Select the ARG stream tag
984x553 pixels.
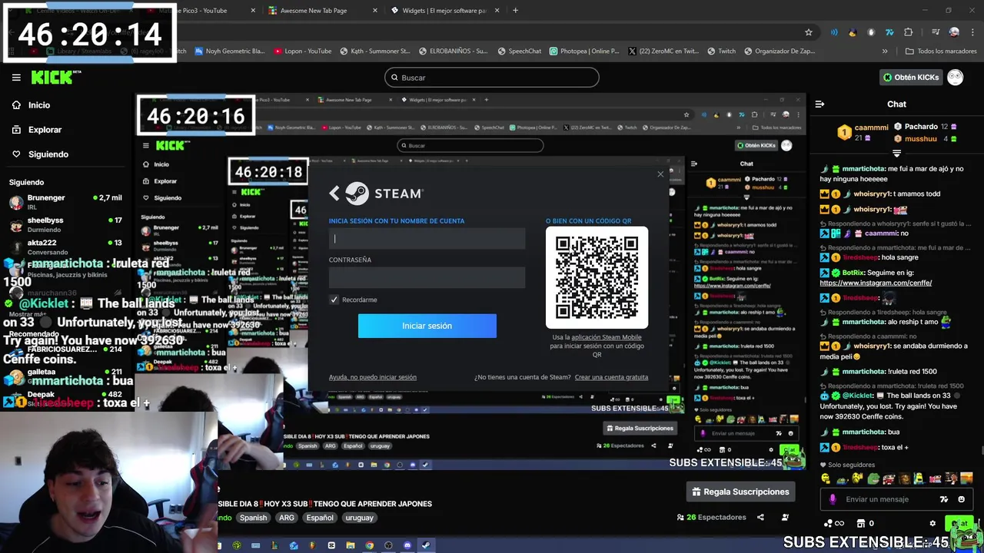click(x=287, y=518)
